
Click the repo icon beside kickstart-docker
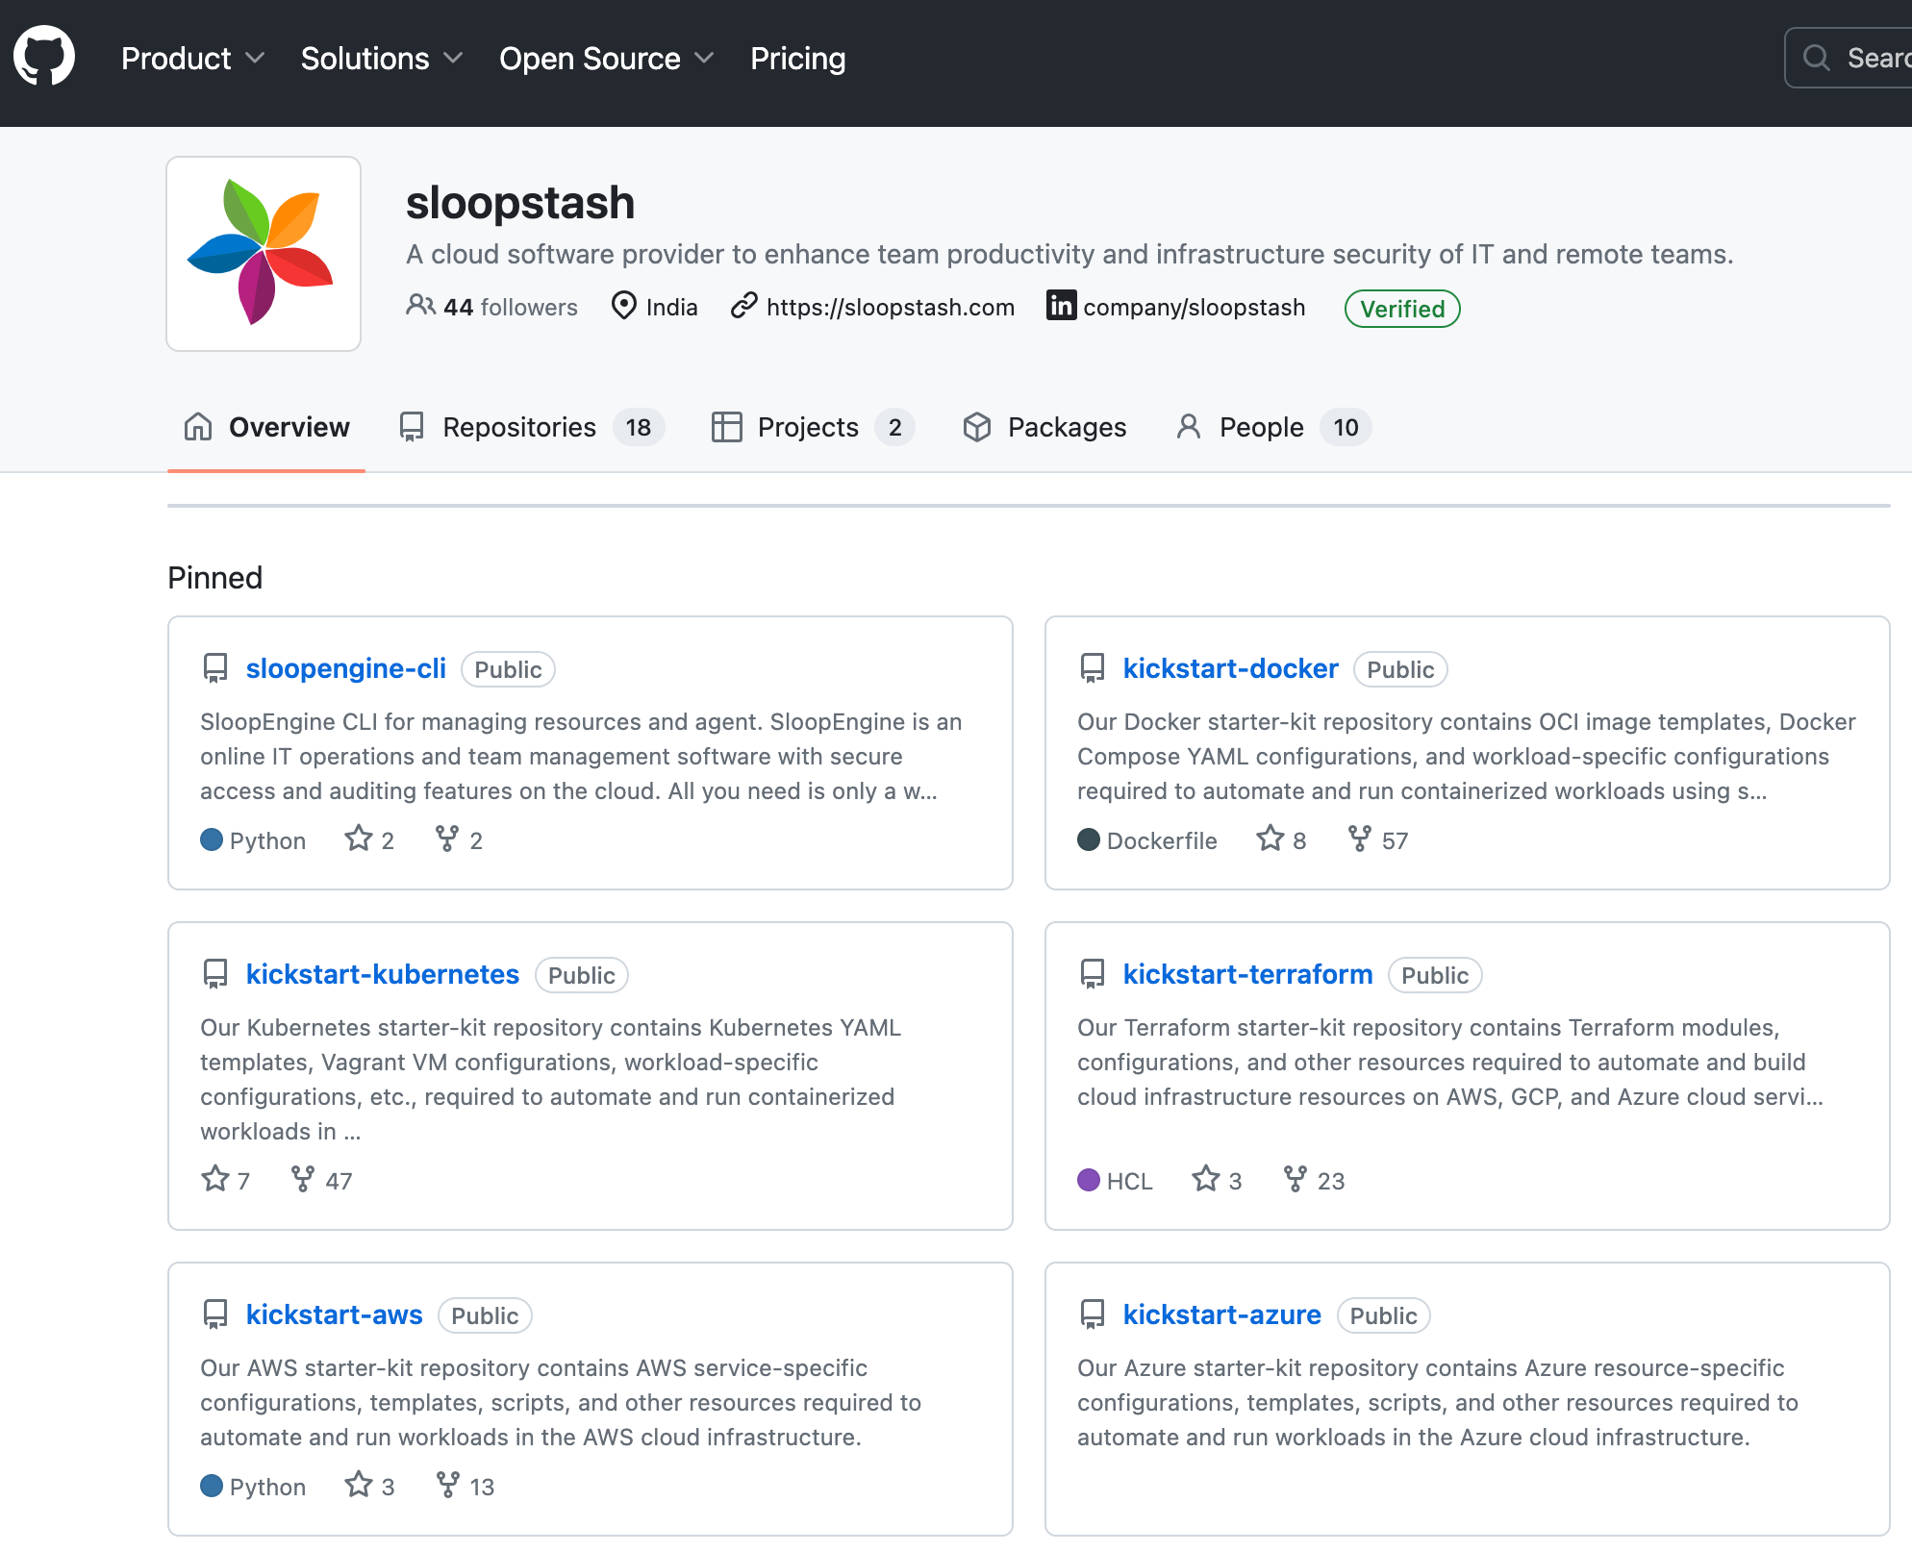pos(1093,668)
